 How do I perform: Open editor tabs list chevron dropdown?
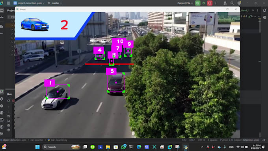pos(253,10)
